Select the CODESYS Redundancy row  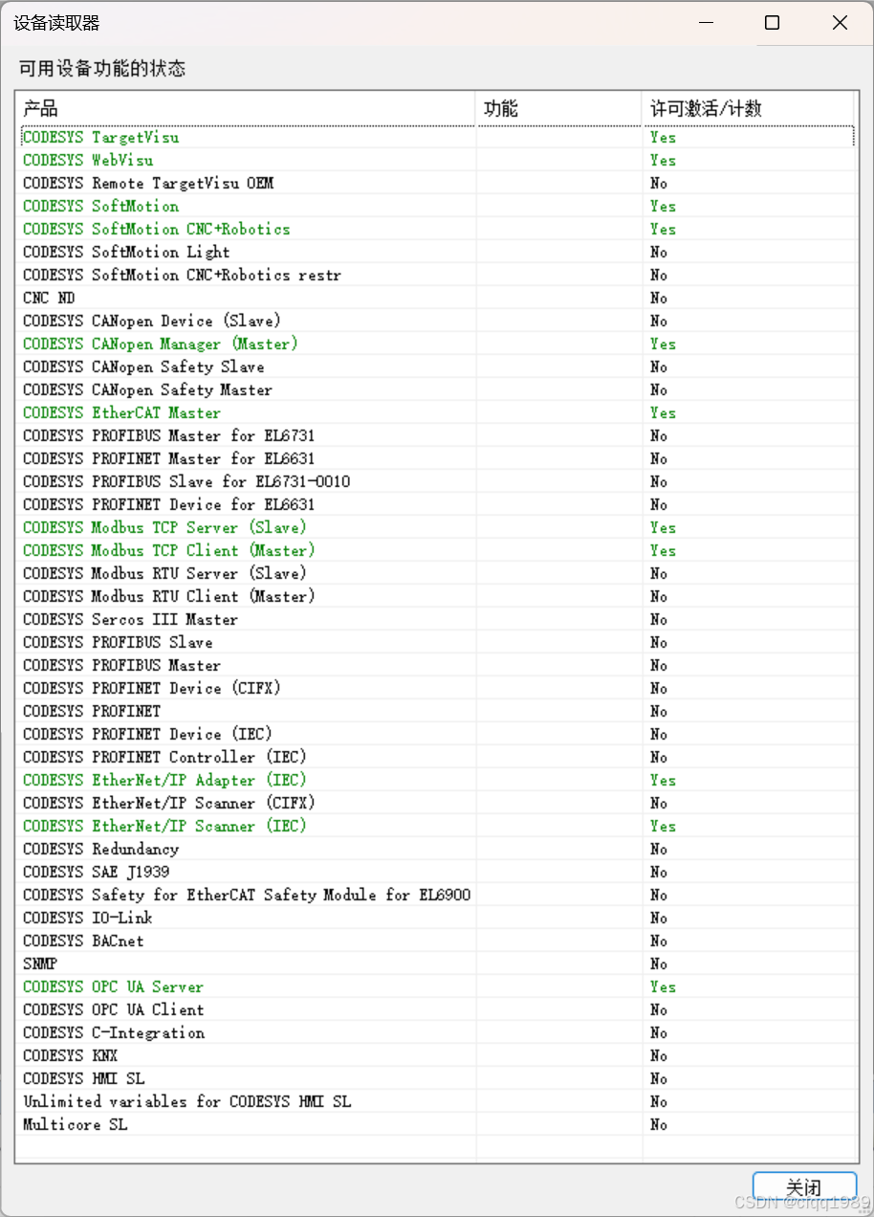tap(437, 849)
